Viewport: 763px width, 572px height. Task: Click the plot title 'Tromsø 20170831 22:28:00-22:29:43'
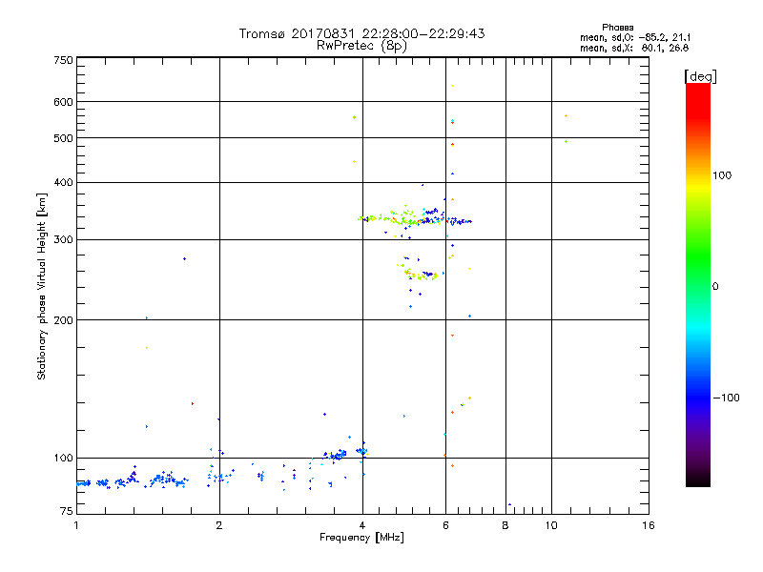click(361, 33)
